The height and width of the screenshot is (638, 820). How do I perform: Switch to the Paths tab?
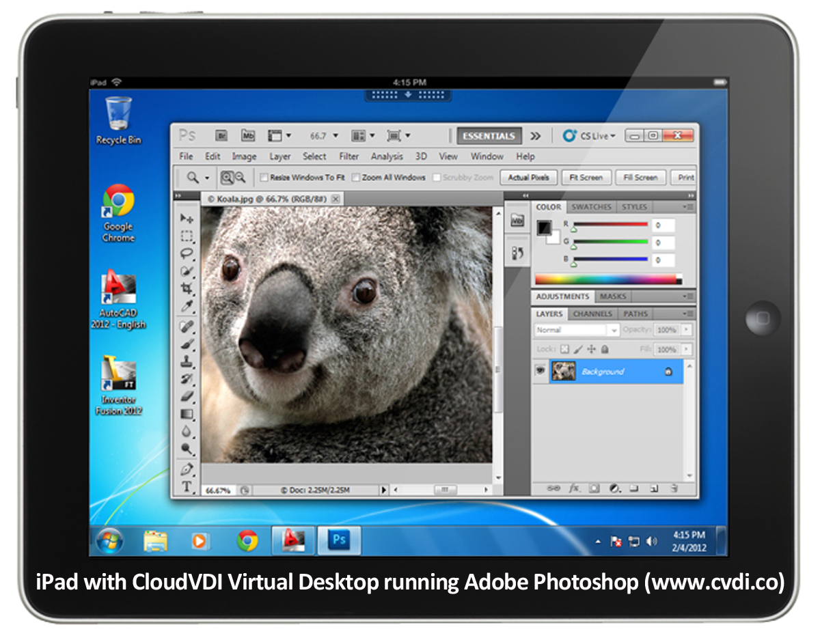coord(635,314)
